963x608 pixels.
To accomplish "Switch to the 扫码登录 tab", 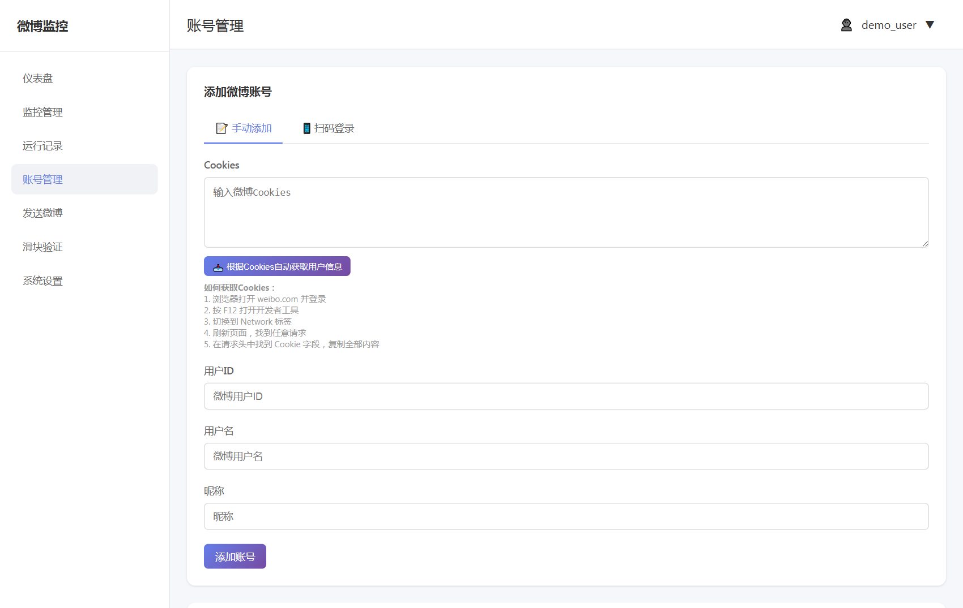I will pos(328,128).
